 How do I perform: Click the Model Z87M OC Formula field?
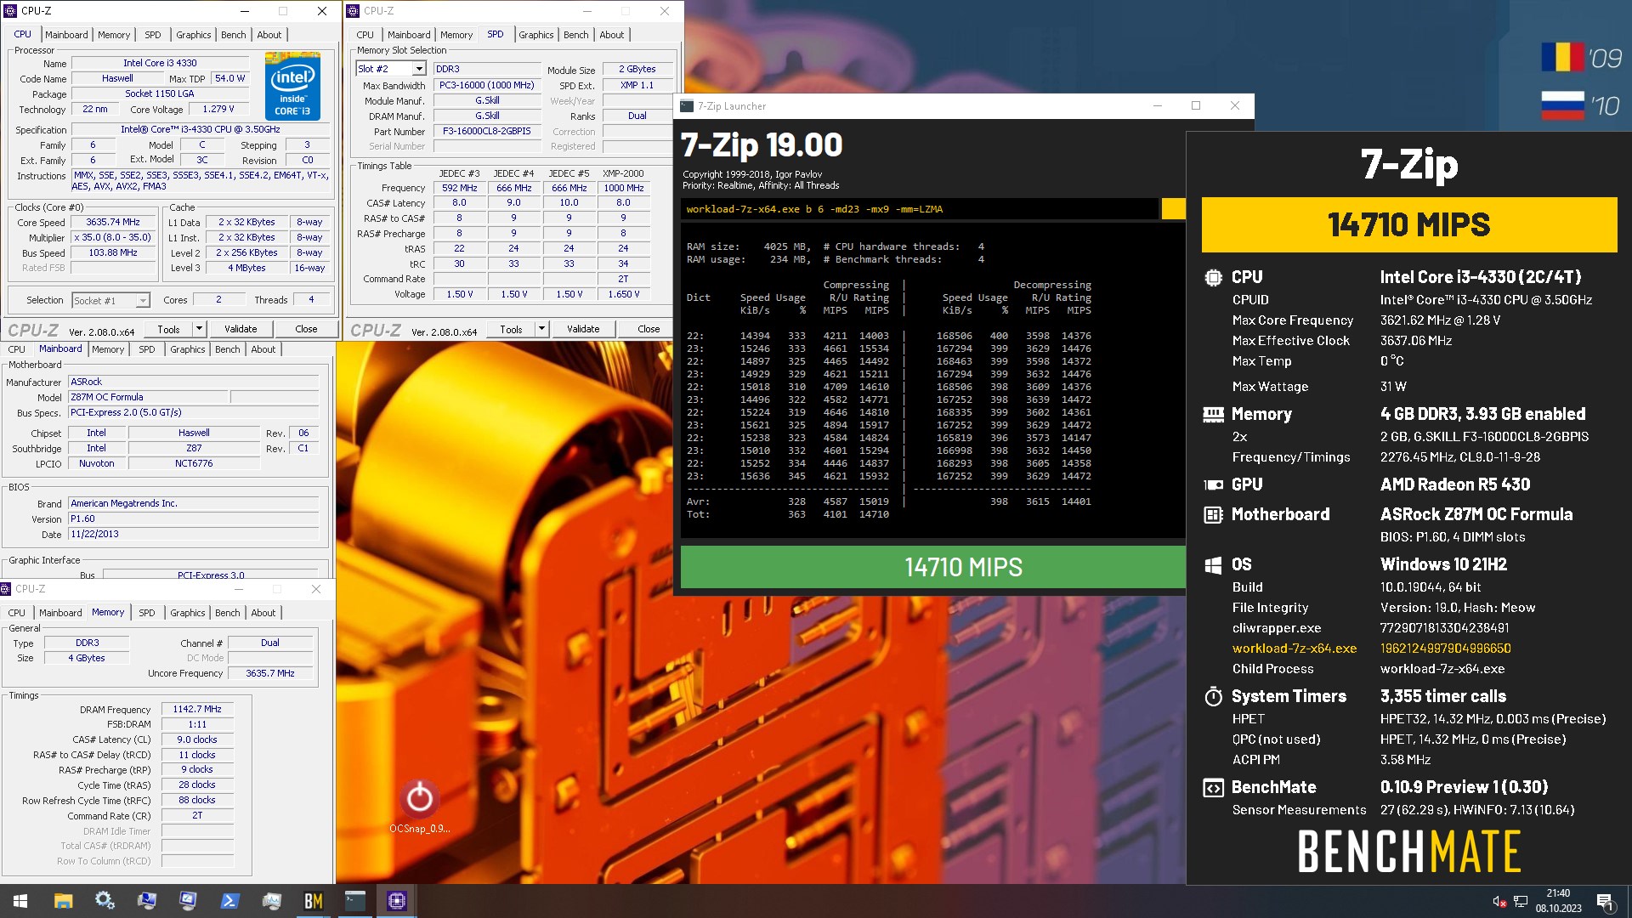tap(149, 397)
